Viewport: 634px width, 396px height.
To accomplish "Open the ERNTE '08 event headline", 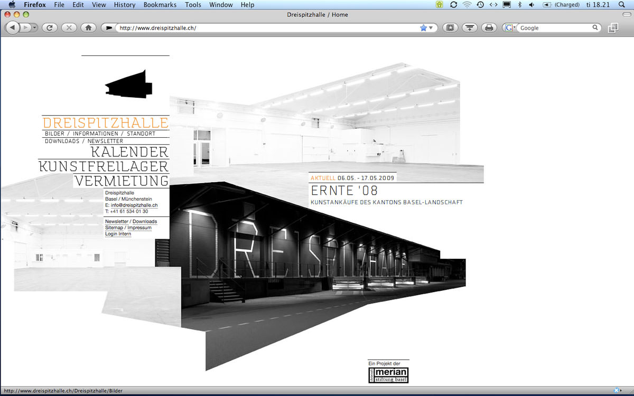I will click(344, 191).
